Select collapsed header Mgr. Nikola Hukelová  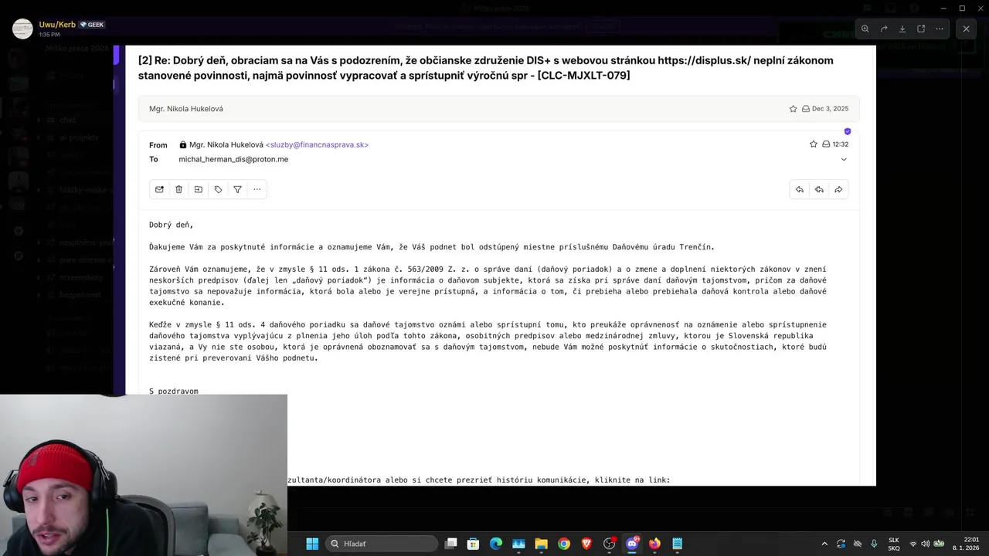coord(498,109)
